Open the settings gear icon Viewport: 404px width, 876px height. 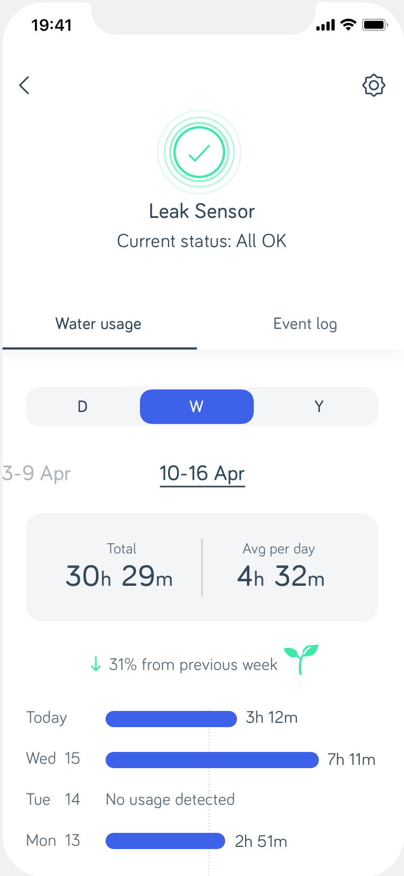(x=373, y=85)
